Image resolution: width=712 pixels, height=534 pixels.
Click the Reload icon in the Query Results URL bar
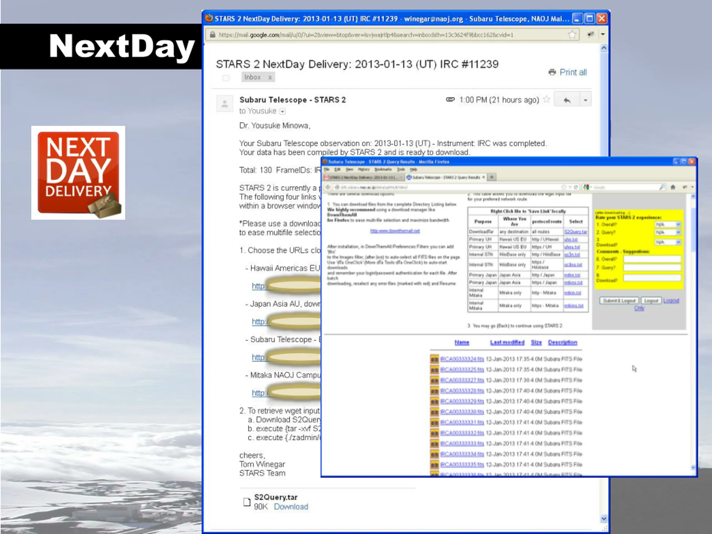(x=575, y=187)
